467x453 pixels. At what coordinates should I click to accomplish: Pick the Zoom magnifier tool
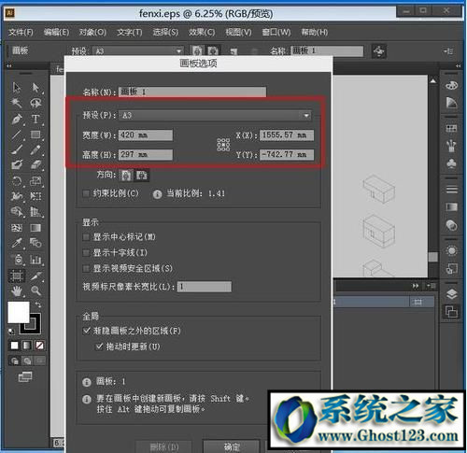pos(35,290)
